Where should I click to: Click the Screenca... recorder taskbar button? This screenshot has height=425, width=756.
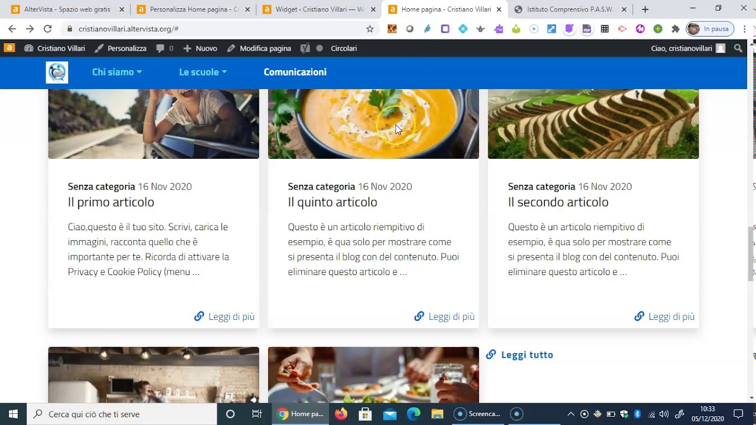477,414
